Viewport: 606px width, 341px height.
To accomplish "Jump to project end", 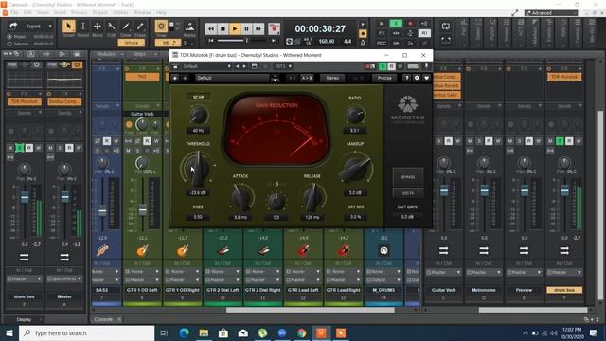I will [x=274, y=41].
